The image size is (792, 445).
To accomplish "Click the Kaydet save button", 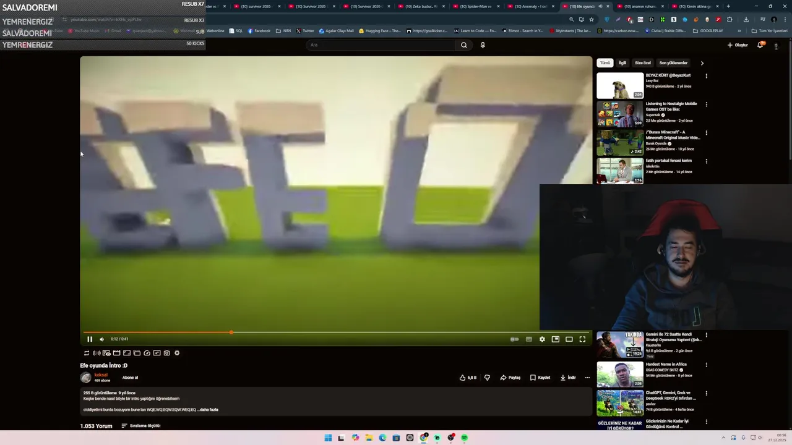I will 540,378.
